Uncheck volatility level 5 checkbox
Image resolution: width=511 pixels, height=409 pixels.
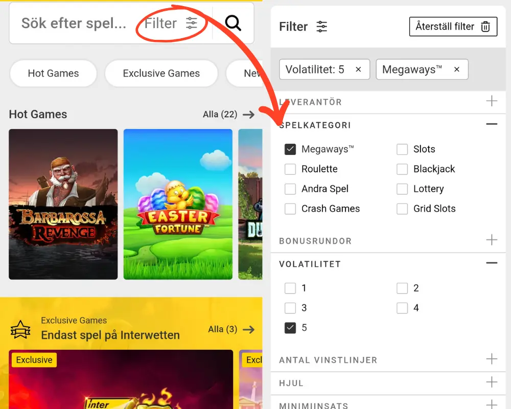click(x=290, y=328)
